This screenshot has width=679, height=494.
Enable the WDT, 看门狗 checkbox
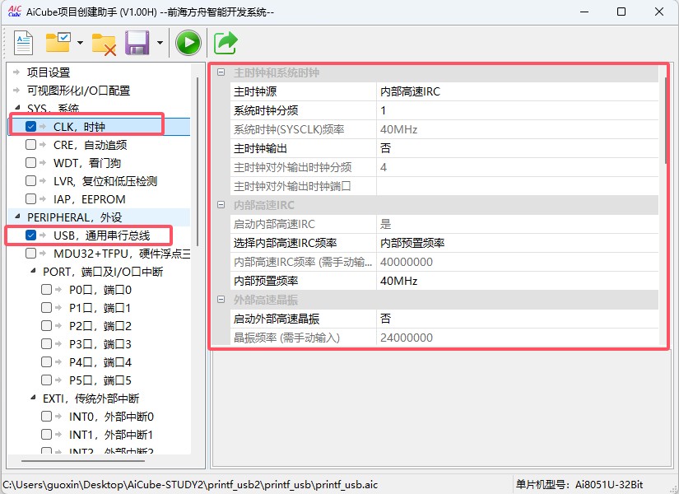[x=30, y=162]
